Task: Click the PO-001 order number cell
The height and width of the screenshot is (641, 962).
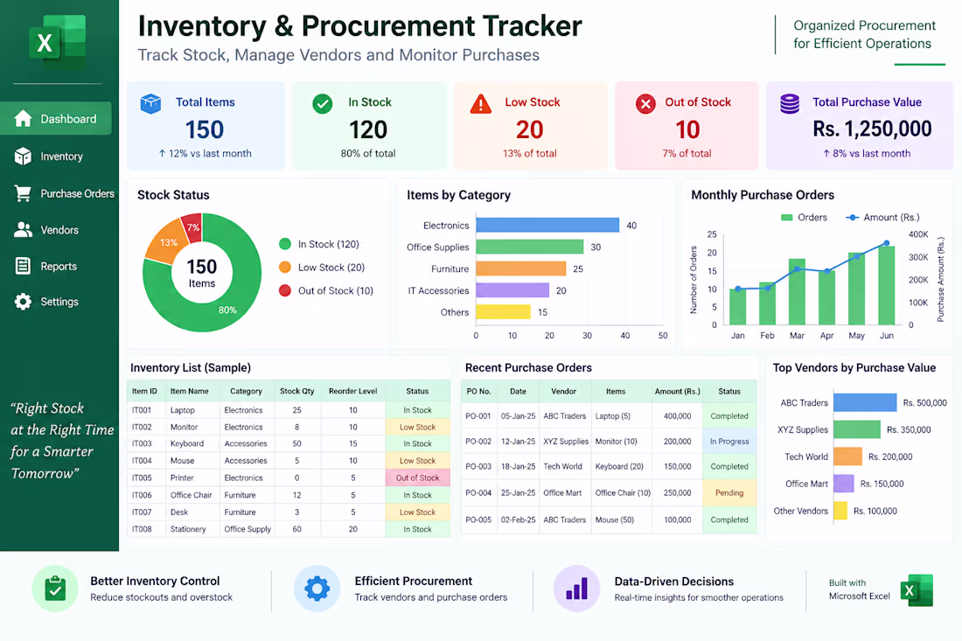Action: 478,416
